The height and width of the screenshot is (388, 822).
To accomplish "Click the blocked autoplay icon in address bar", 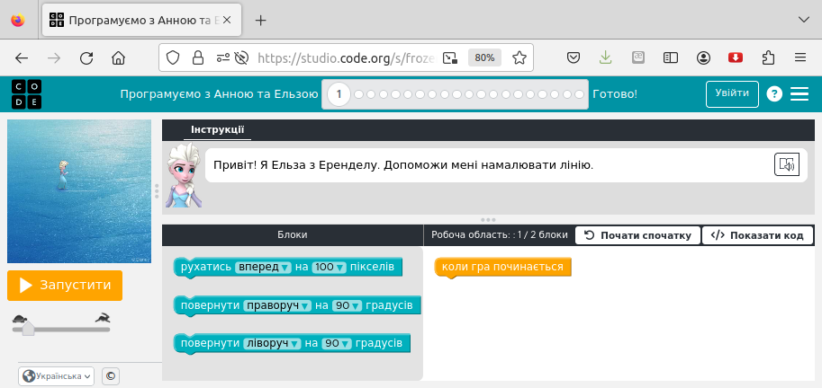I will coord(241,57).
